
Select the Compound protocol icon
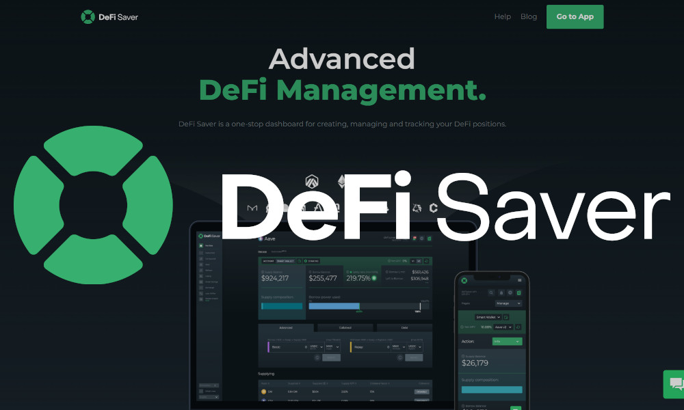[434, 208]
